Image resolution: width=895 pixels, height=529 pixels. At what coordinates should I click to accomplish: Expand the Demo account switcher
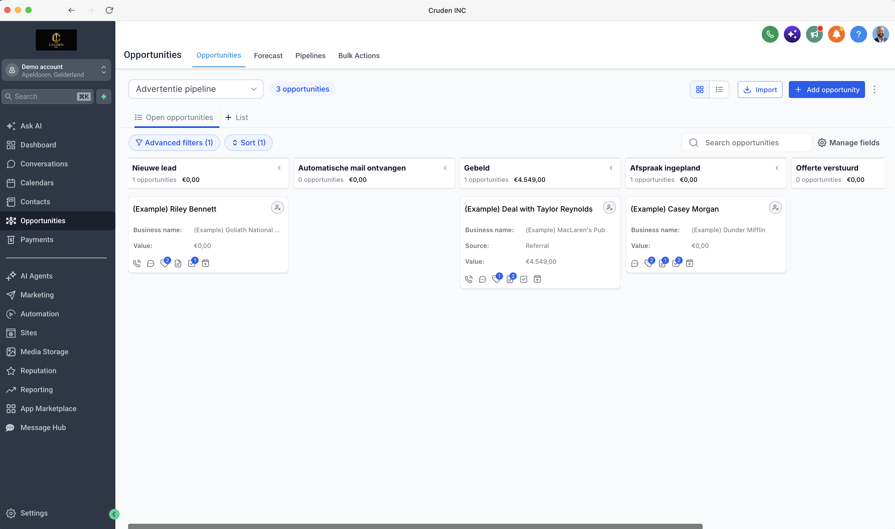[x=56, y=70]
